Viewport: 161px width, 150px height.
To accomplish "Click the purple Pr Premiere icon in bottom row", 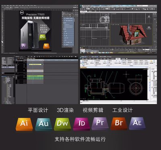I will click(x=100, y=124).
